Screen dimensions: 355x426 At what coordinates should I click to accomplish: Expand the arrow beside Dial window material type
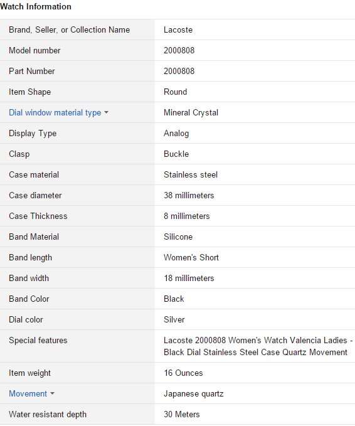pos(106,112)
